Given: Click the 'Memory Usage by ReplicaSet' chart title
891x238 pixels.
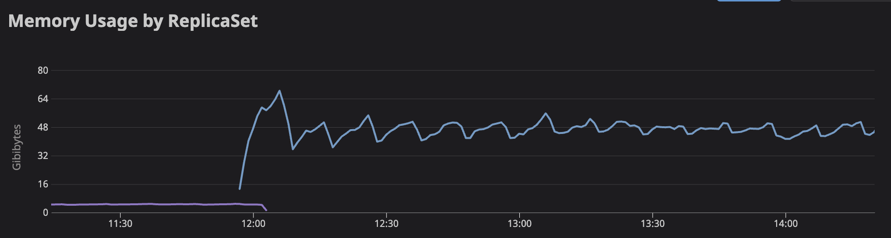Looking at the screenshot, I should [133, 21].
